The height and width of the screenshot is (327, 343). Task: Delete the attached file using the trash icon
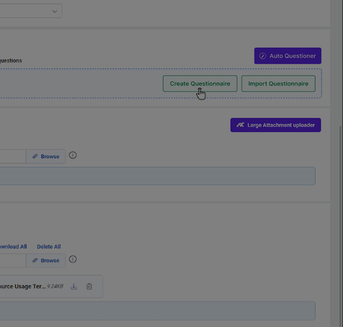click(x=89, y=286)
